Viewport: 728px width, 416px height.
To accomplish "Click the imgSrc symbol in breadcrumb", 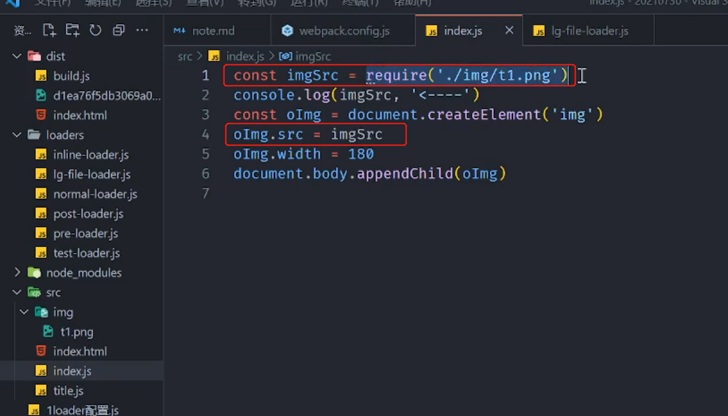I will coord(312,56).
